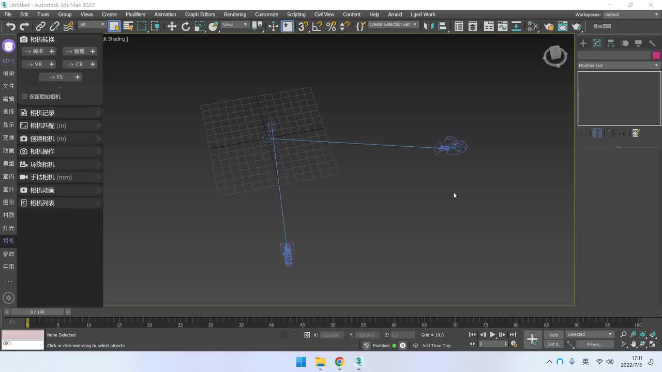Select the Move tool in toolbar
The height and width of the screenshot is (372, 662).
pos(172,26)
